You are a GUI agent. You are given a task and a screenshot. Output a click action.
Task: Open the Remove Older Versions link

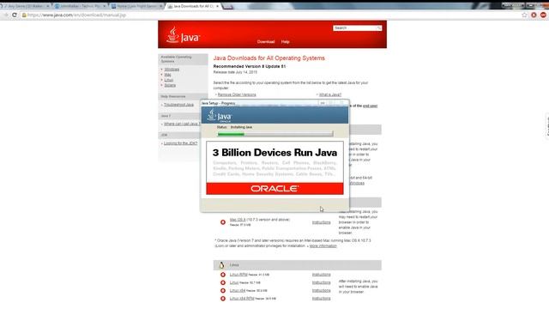coord(237,94)
